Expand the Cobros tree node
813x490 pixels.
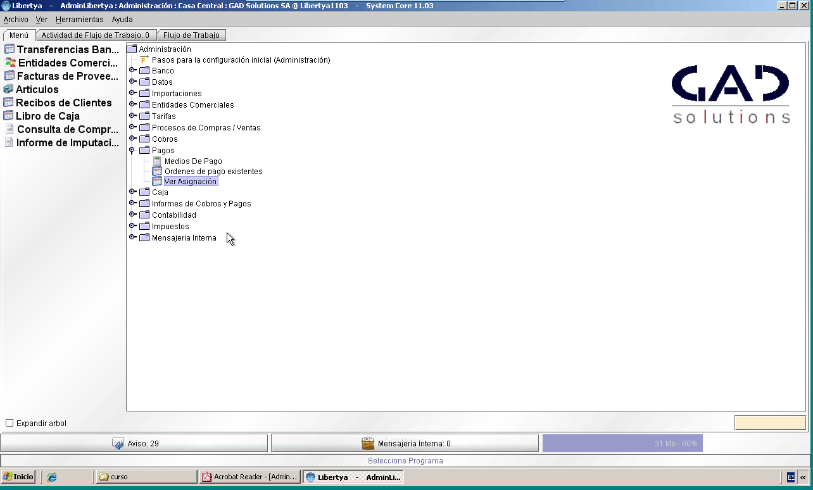(x=132, y=139)
